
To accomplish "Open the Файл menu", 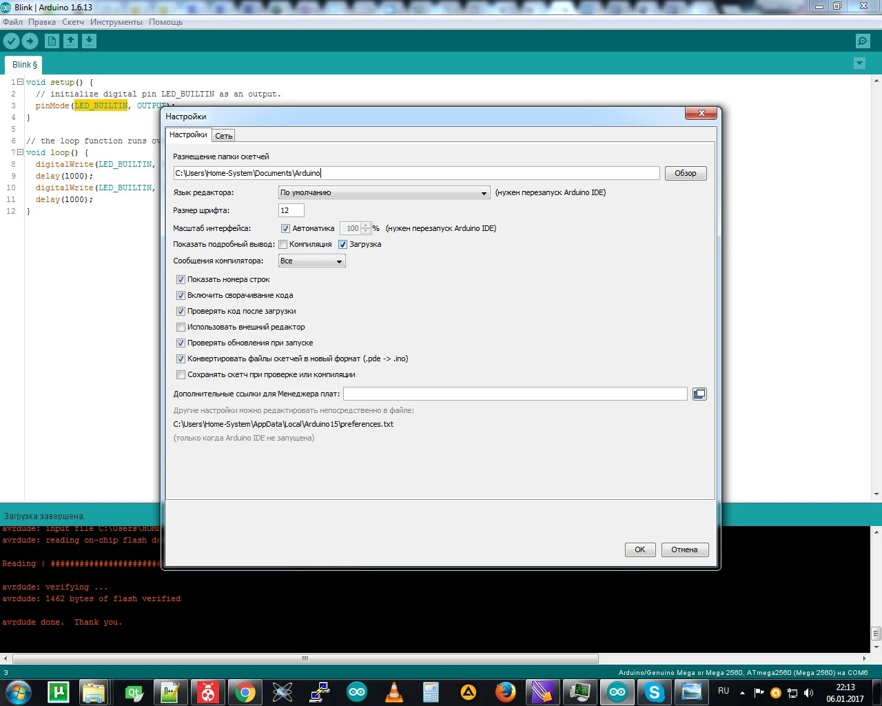I will coord(12,22).
